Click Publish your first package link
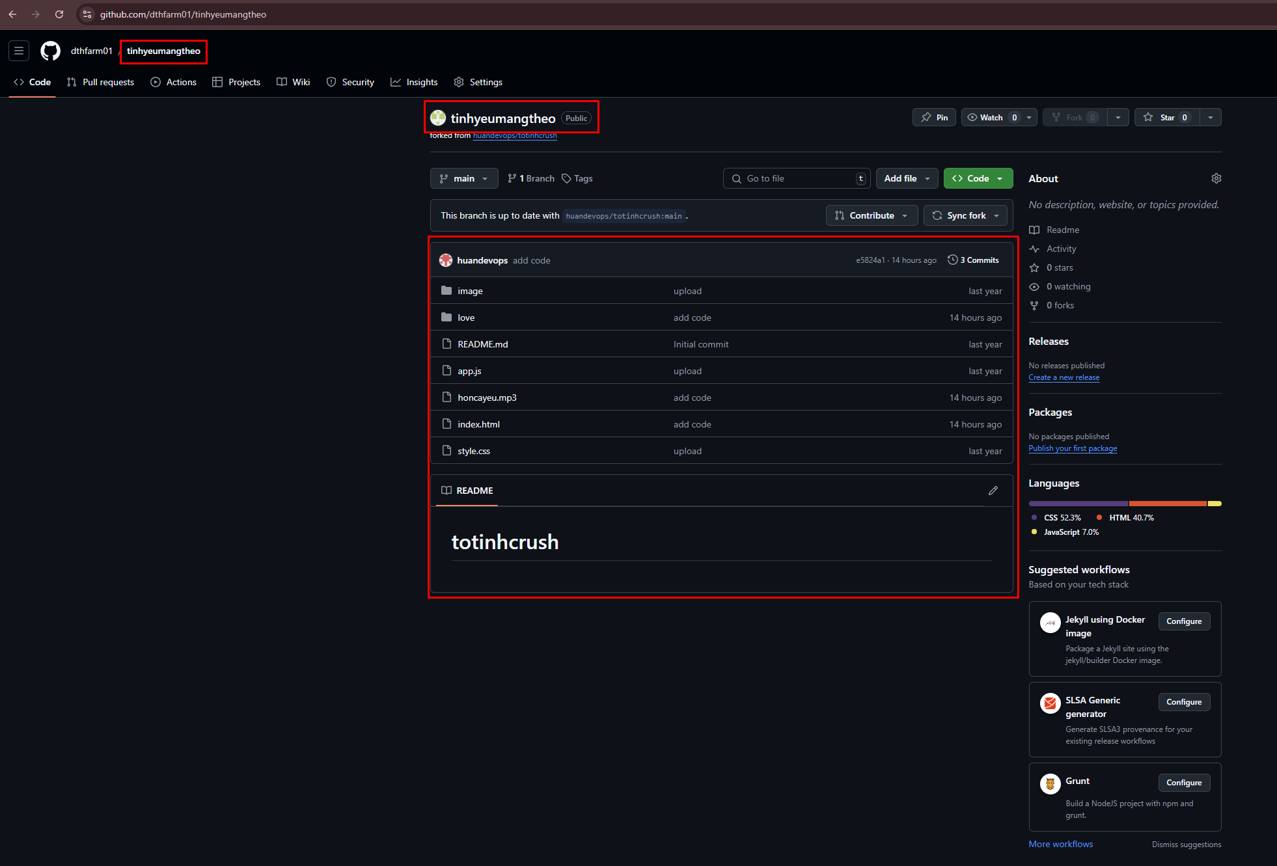This screenshot has width=1277, height=866. 1073,448
